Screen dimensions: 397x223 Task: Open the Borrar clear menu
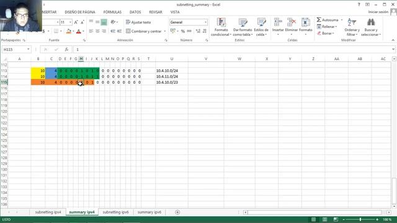(x=326, y=33)
